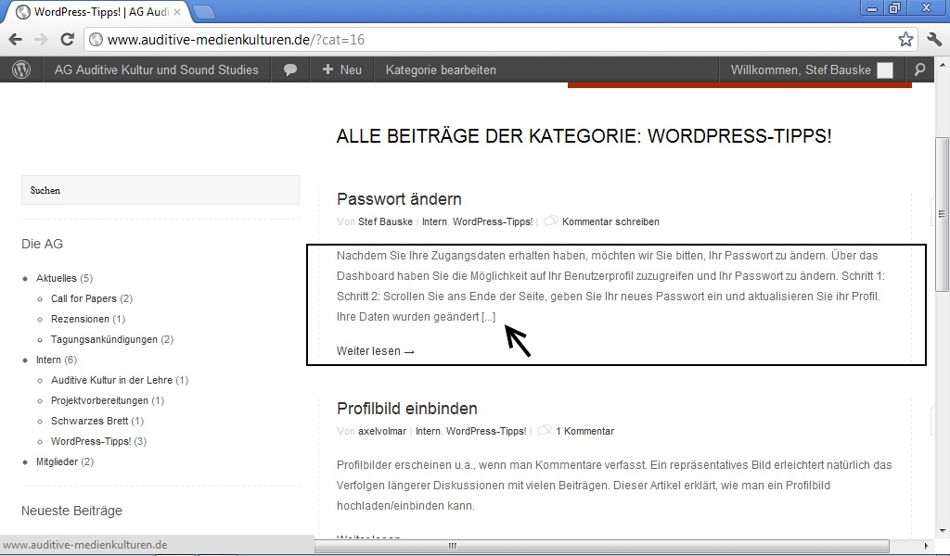Open the Rezensionen category

point(80,320)
